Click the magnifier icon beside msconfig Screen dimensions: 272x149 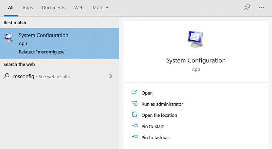7,76
